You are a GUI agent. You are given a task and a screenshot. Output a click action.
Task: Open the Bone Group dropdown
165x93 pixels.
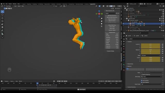coord(151,77)
